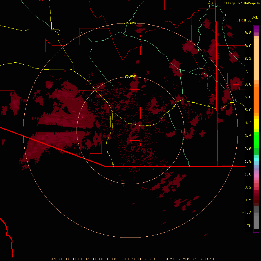
Task: Click the -1.3 value on the color scale
Action: pos(247,213)
